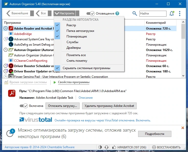Click the Driver Booster Scheduler icon
Image resolution: width=188 pixels, height=152 pixels.
click(11, 66)
